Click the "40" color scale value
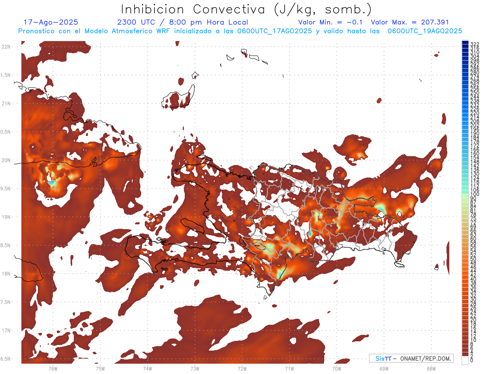Image resolution: width=484 pixels, height=374 pixels. pyautogui.click(x=473, y=279)
